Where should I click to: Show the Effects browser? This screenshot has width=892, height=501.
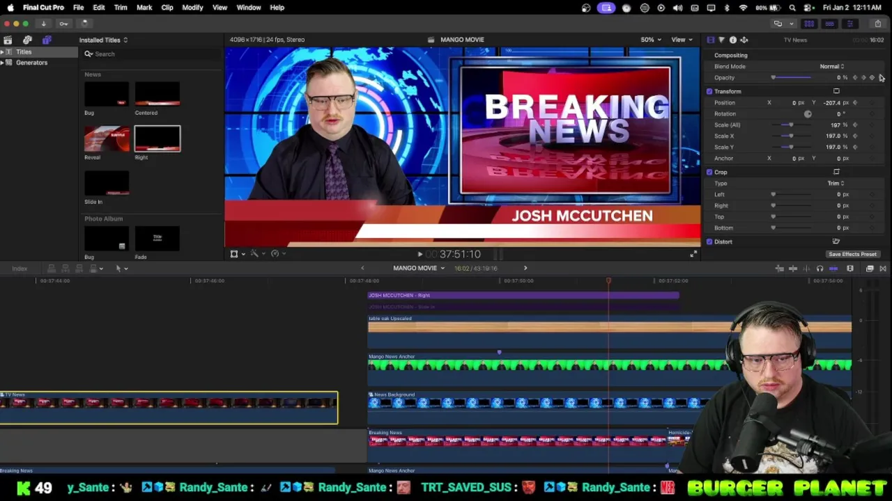(870, 269)
